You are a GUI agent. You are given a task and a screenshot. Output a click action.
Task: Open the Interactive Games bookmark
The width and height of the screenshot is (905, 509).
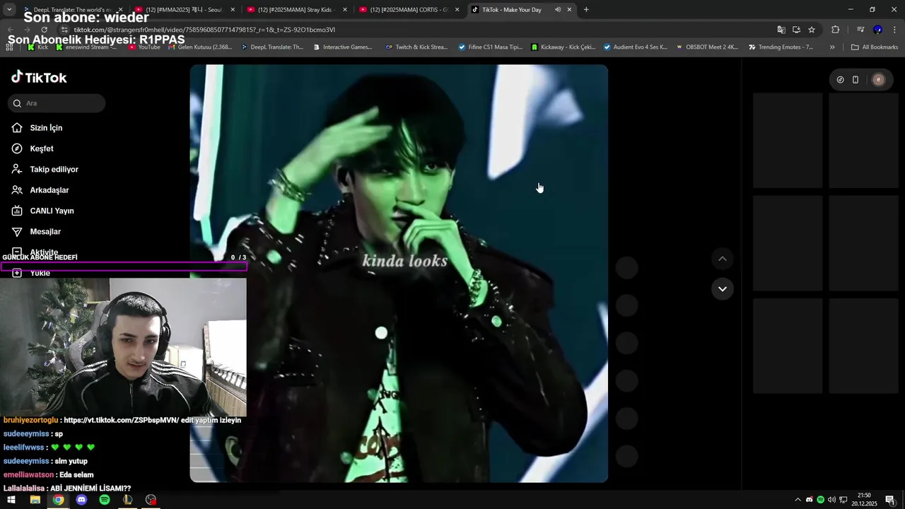point(341,47)
